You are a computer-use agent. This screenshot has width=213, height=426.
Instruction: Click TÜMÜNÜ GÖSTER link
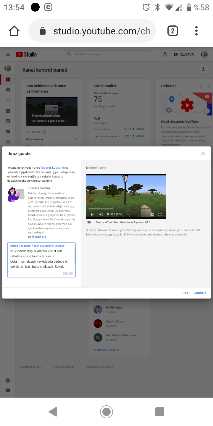tap(106, 350)
